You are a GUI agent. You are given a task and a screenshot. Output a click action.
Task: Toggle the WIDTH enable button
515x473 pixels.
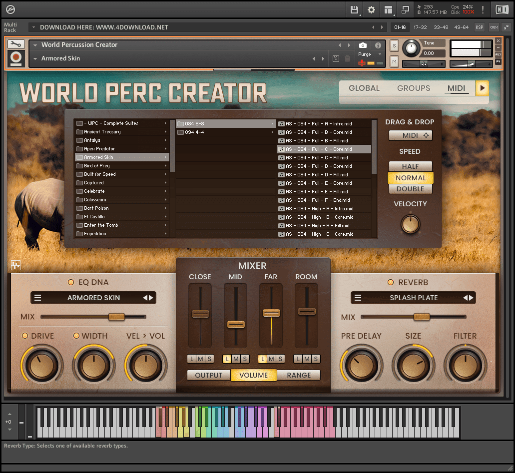point(76,336)
